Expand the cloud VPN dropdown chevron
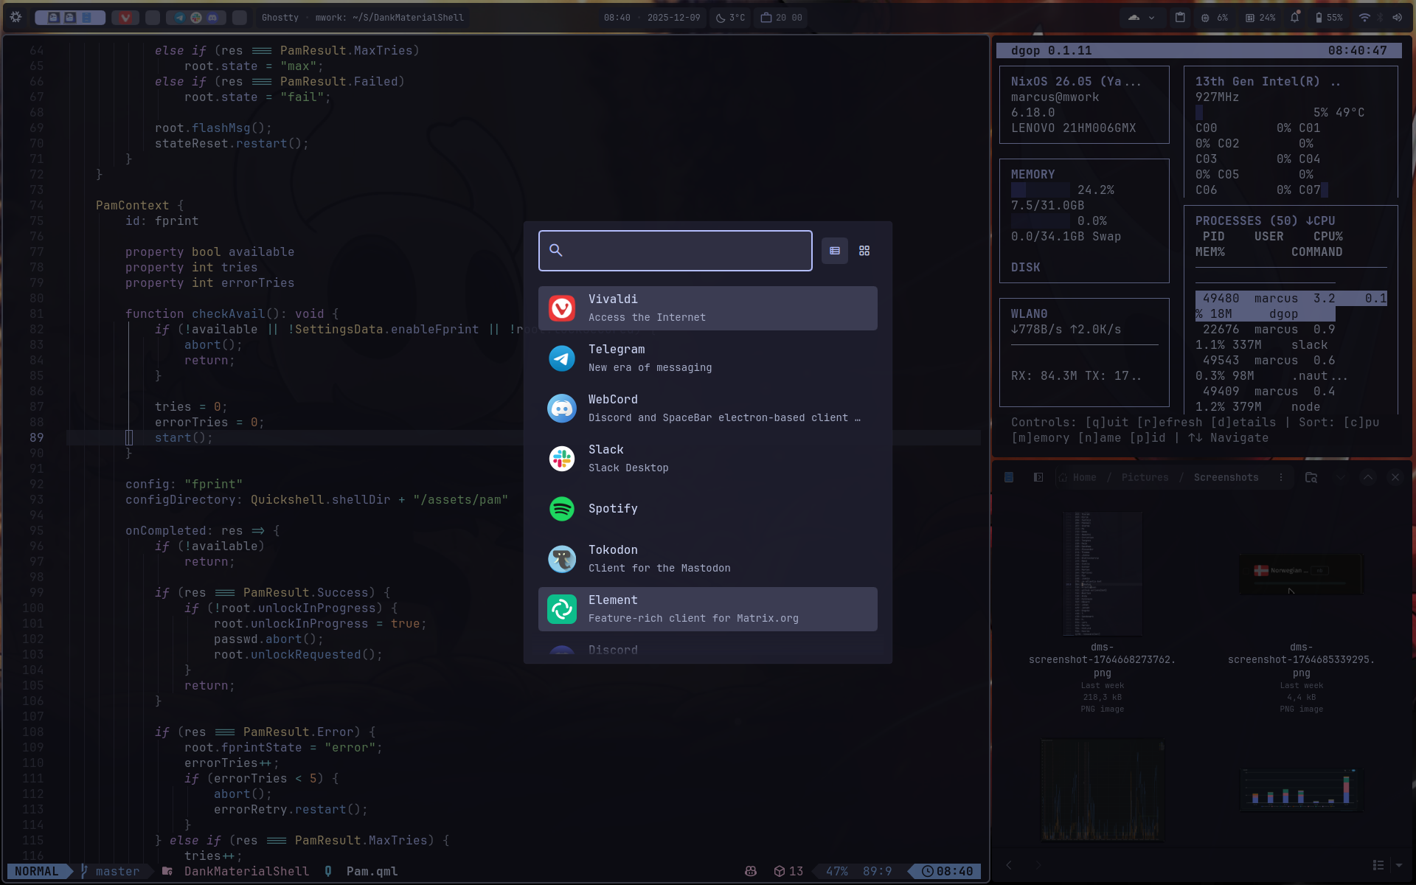Screen dimensions: 1416x885 point(1151,18)
